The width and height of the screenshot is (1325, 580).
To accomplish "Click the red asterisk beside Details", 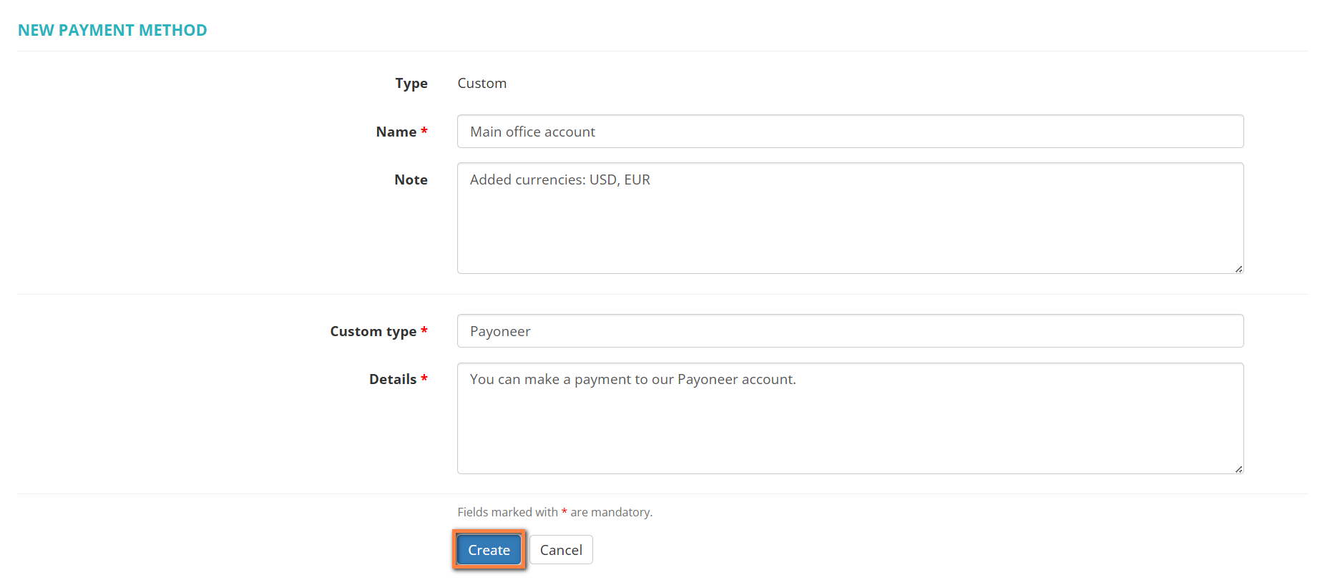I will coord(424,378).
